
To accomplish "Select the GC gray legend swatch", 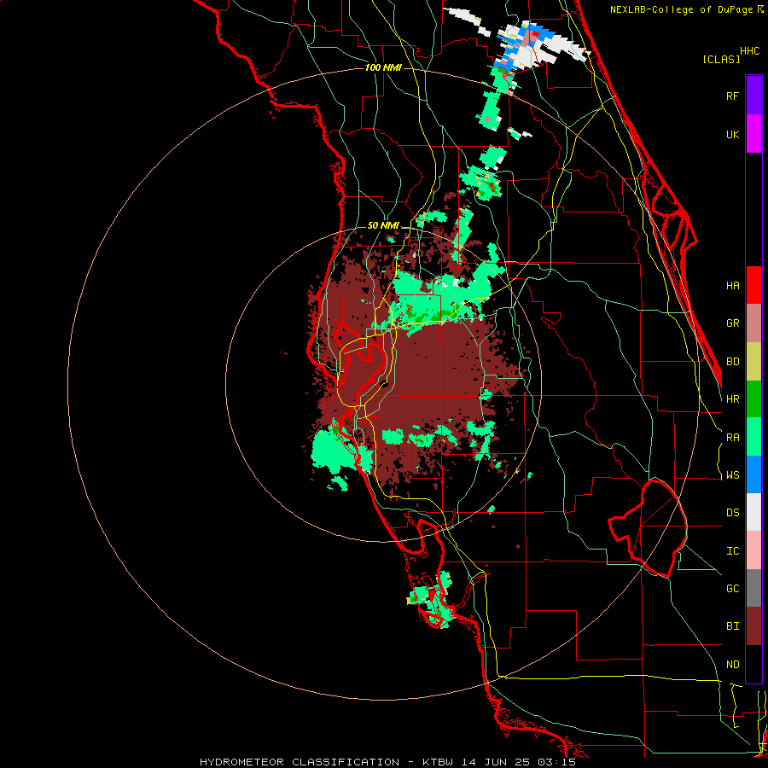I will (x=753, y=588).
